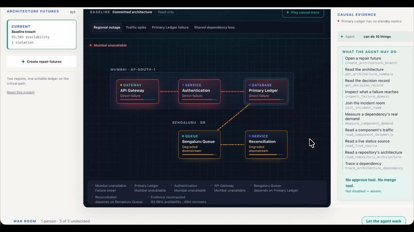This screenshot has height=232, width=414.
Task: Click the Authentication Mumbai unavailable event
Action: coord(189,188)
